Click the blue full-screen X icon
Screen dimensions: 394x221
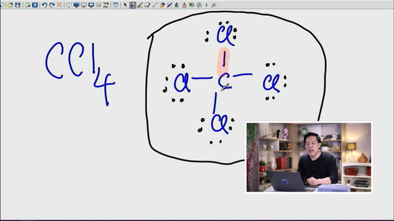coord(35,5)
